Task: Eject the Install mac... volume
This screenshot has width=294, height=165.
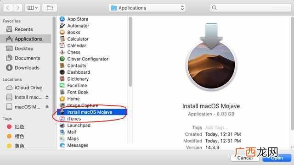Action: 47,97
